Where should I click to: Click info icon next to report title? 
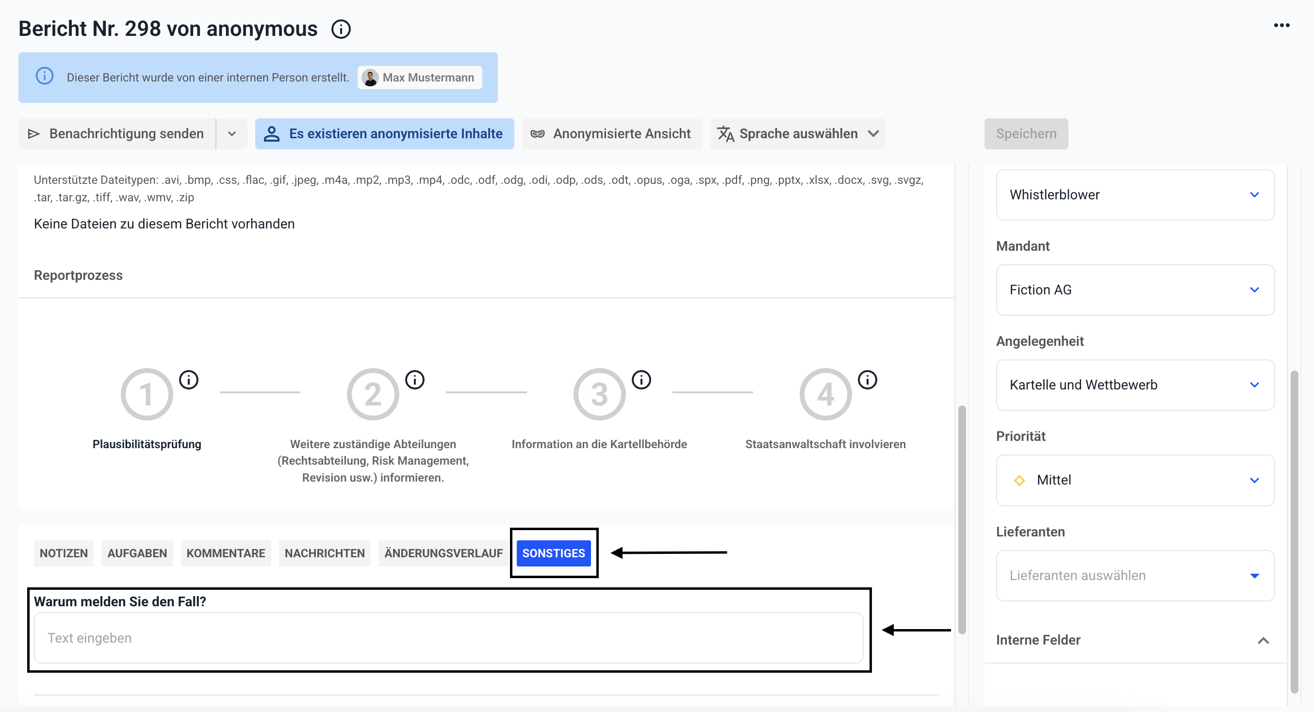(341, 29)
